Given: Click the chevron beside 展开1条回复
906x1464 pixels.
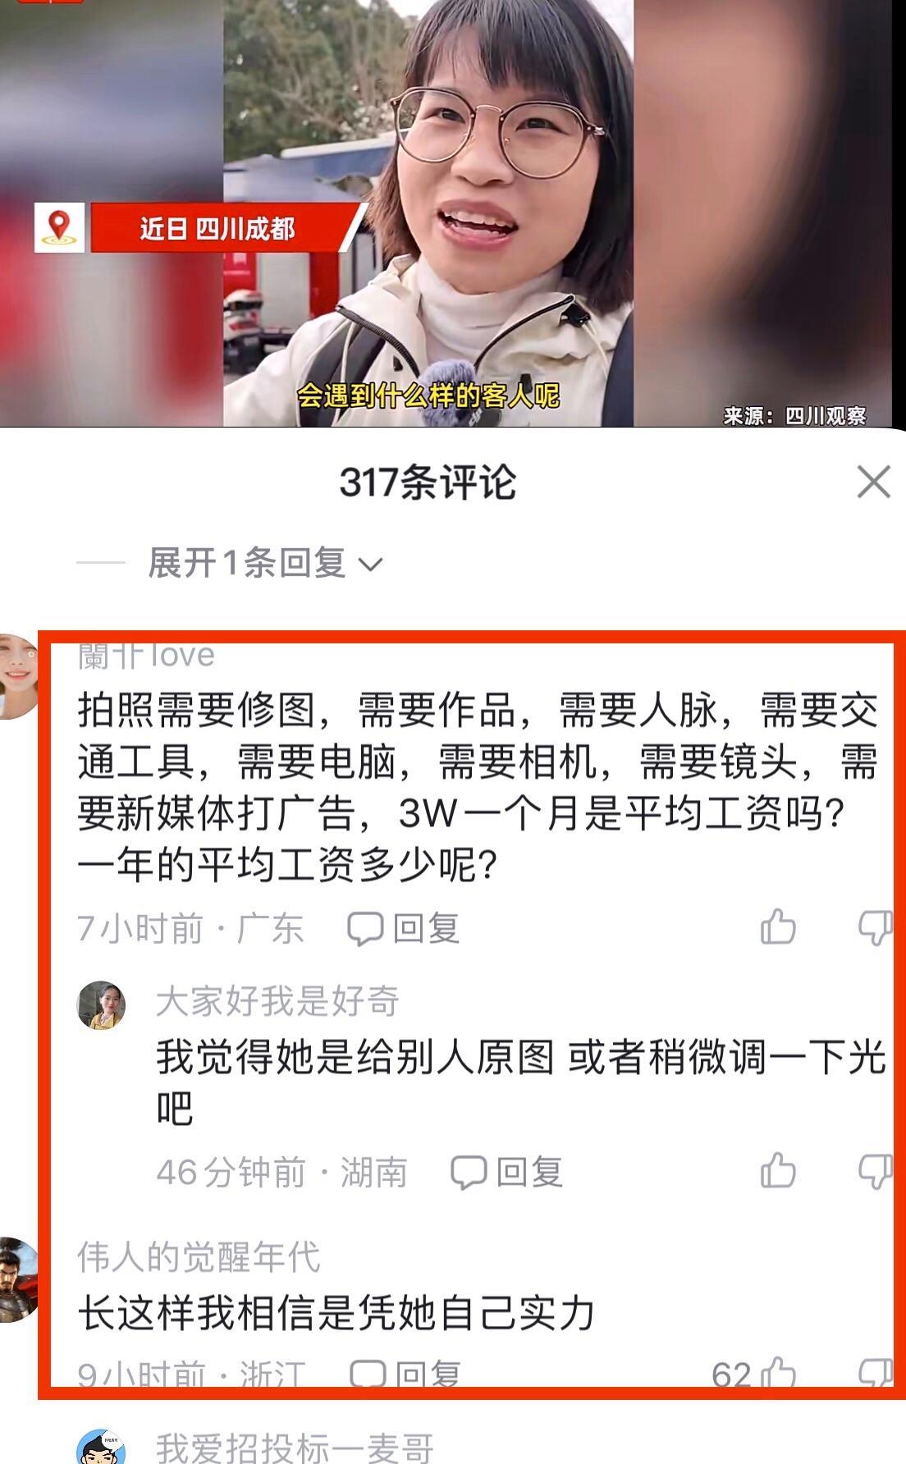Looking at the screenshot, I should [371, 565].
